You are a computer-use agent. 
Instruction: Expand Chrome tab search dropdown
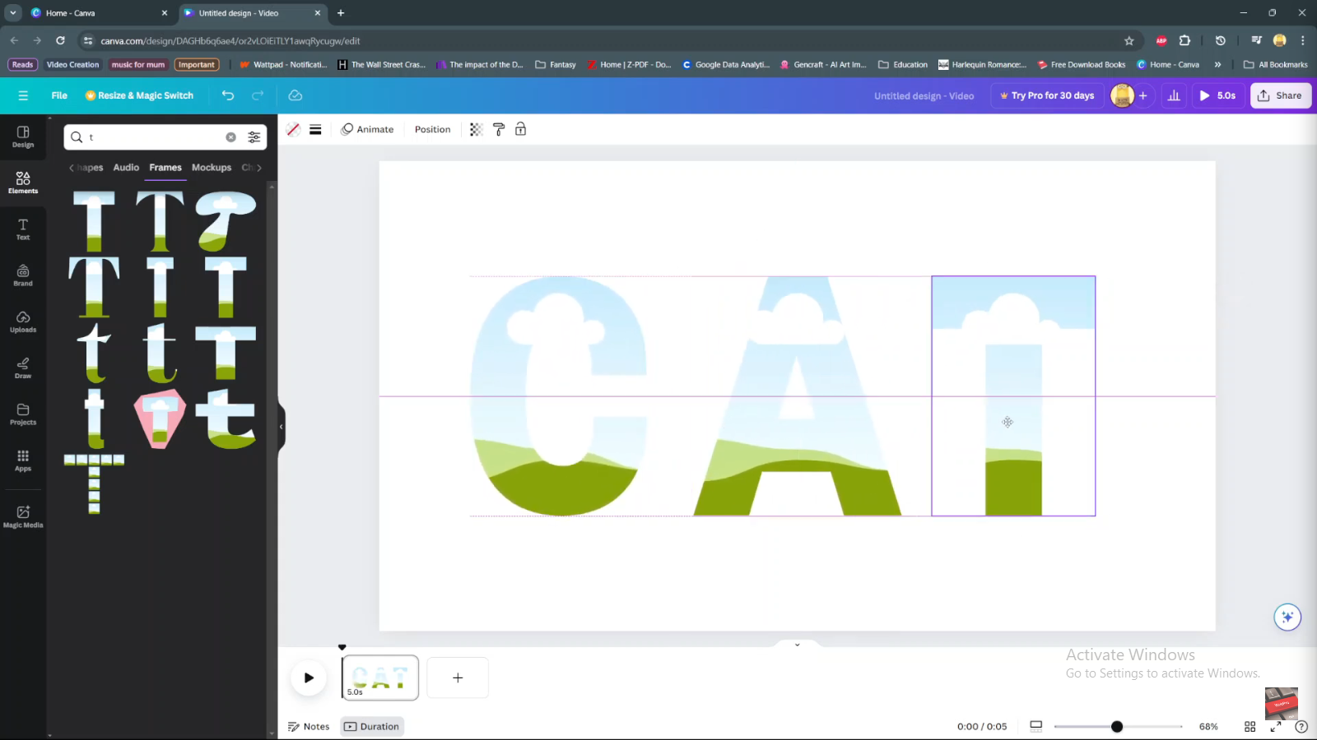[12, 13]
